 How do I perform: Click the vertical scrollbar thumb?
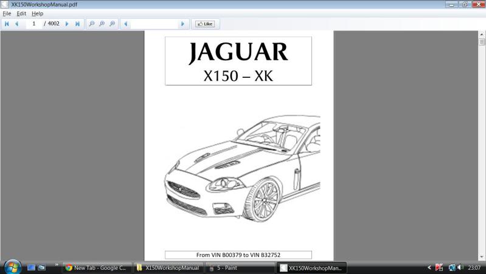pos(482,42)
